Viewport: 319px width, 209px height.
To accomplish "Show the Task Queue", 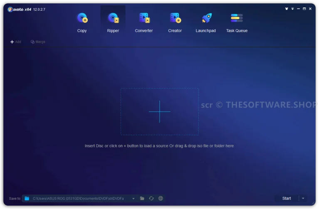I will coord(237,22).
